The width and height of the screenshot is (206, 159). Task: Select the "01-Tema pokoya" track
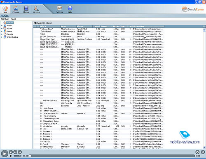click(47, 147)
